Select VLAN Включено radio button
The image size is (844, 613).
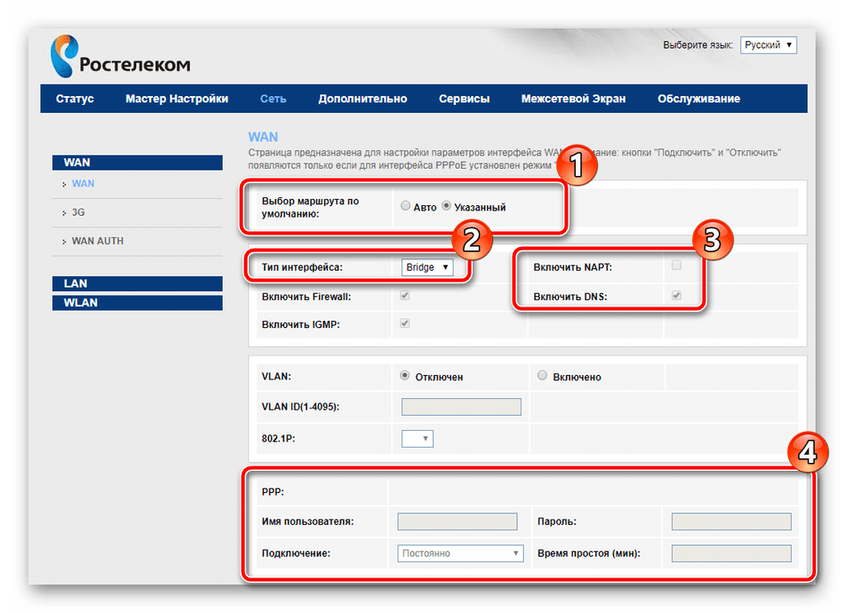[542, 376]
